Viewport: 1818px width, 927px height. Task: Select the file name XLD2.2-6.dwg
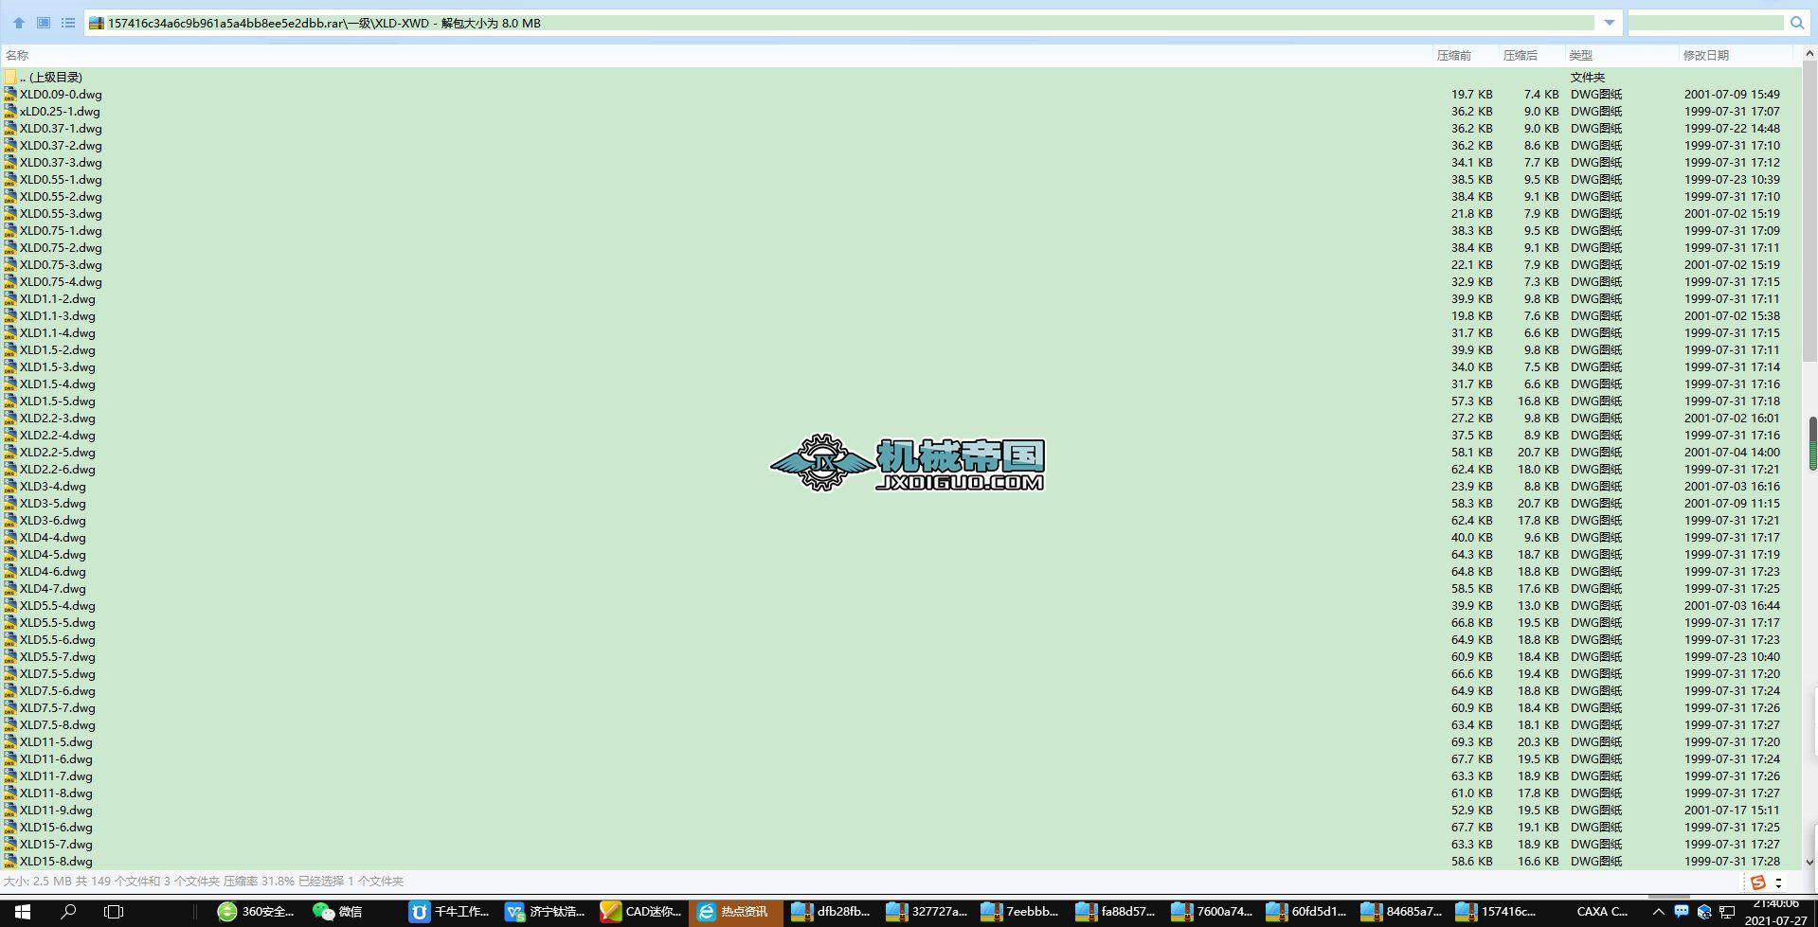tap(58, 469)
